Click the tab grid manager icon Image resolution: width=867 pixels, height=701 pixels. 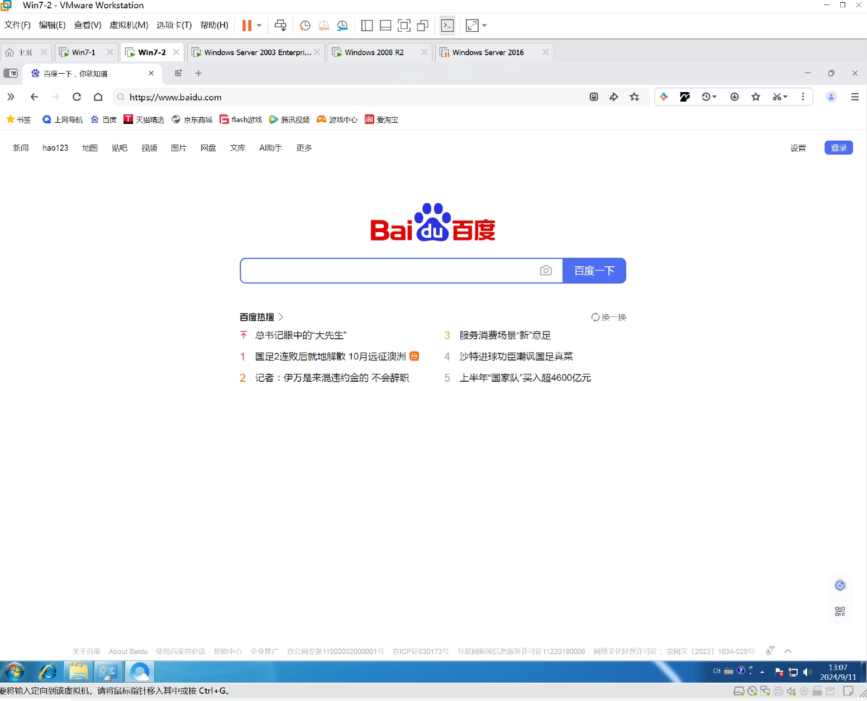pos(179,73)
